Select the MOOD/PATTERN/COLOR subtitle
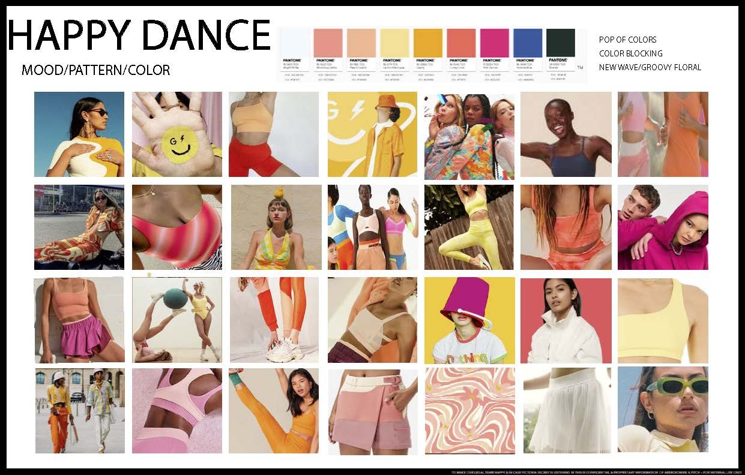This screenshot has width=745, height=475. point(95,70)
